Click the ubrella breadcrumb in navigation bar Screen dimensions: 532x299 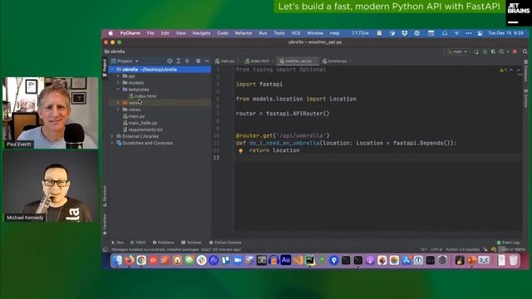coord(115,51)
